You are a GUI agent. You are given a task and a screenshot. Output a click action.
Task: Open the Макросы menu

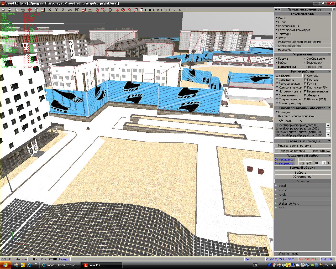click(x=21, y=259)
